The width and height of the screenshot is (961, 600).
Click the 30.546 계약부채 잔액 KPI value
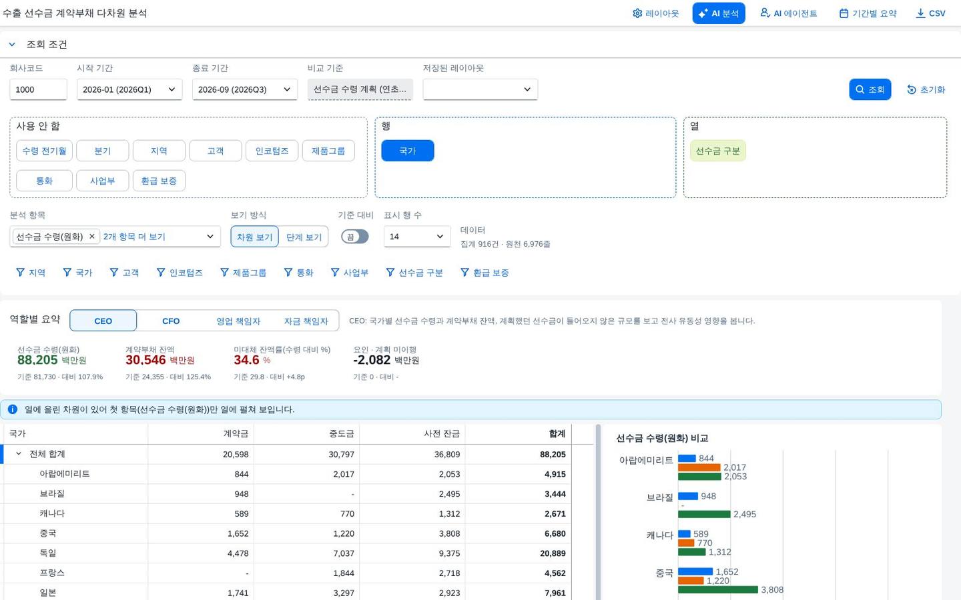pos(145,360)
